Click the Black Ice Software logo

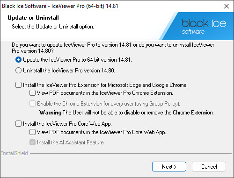pos(204,27)
